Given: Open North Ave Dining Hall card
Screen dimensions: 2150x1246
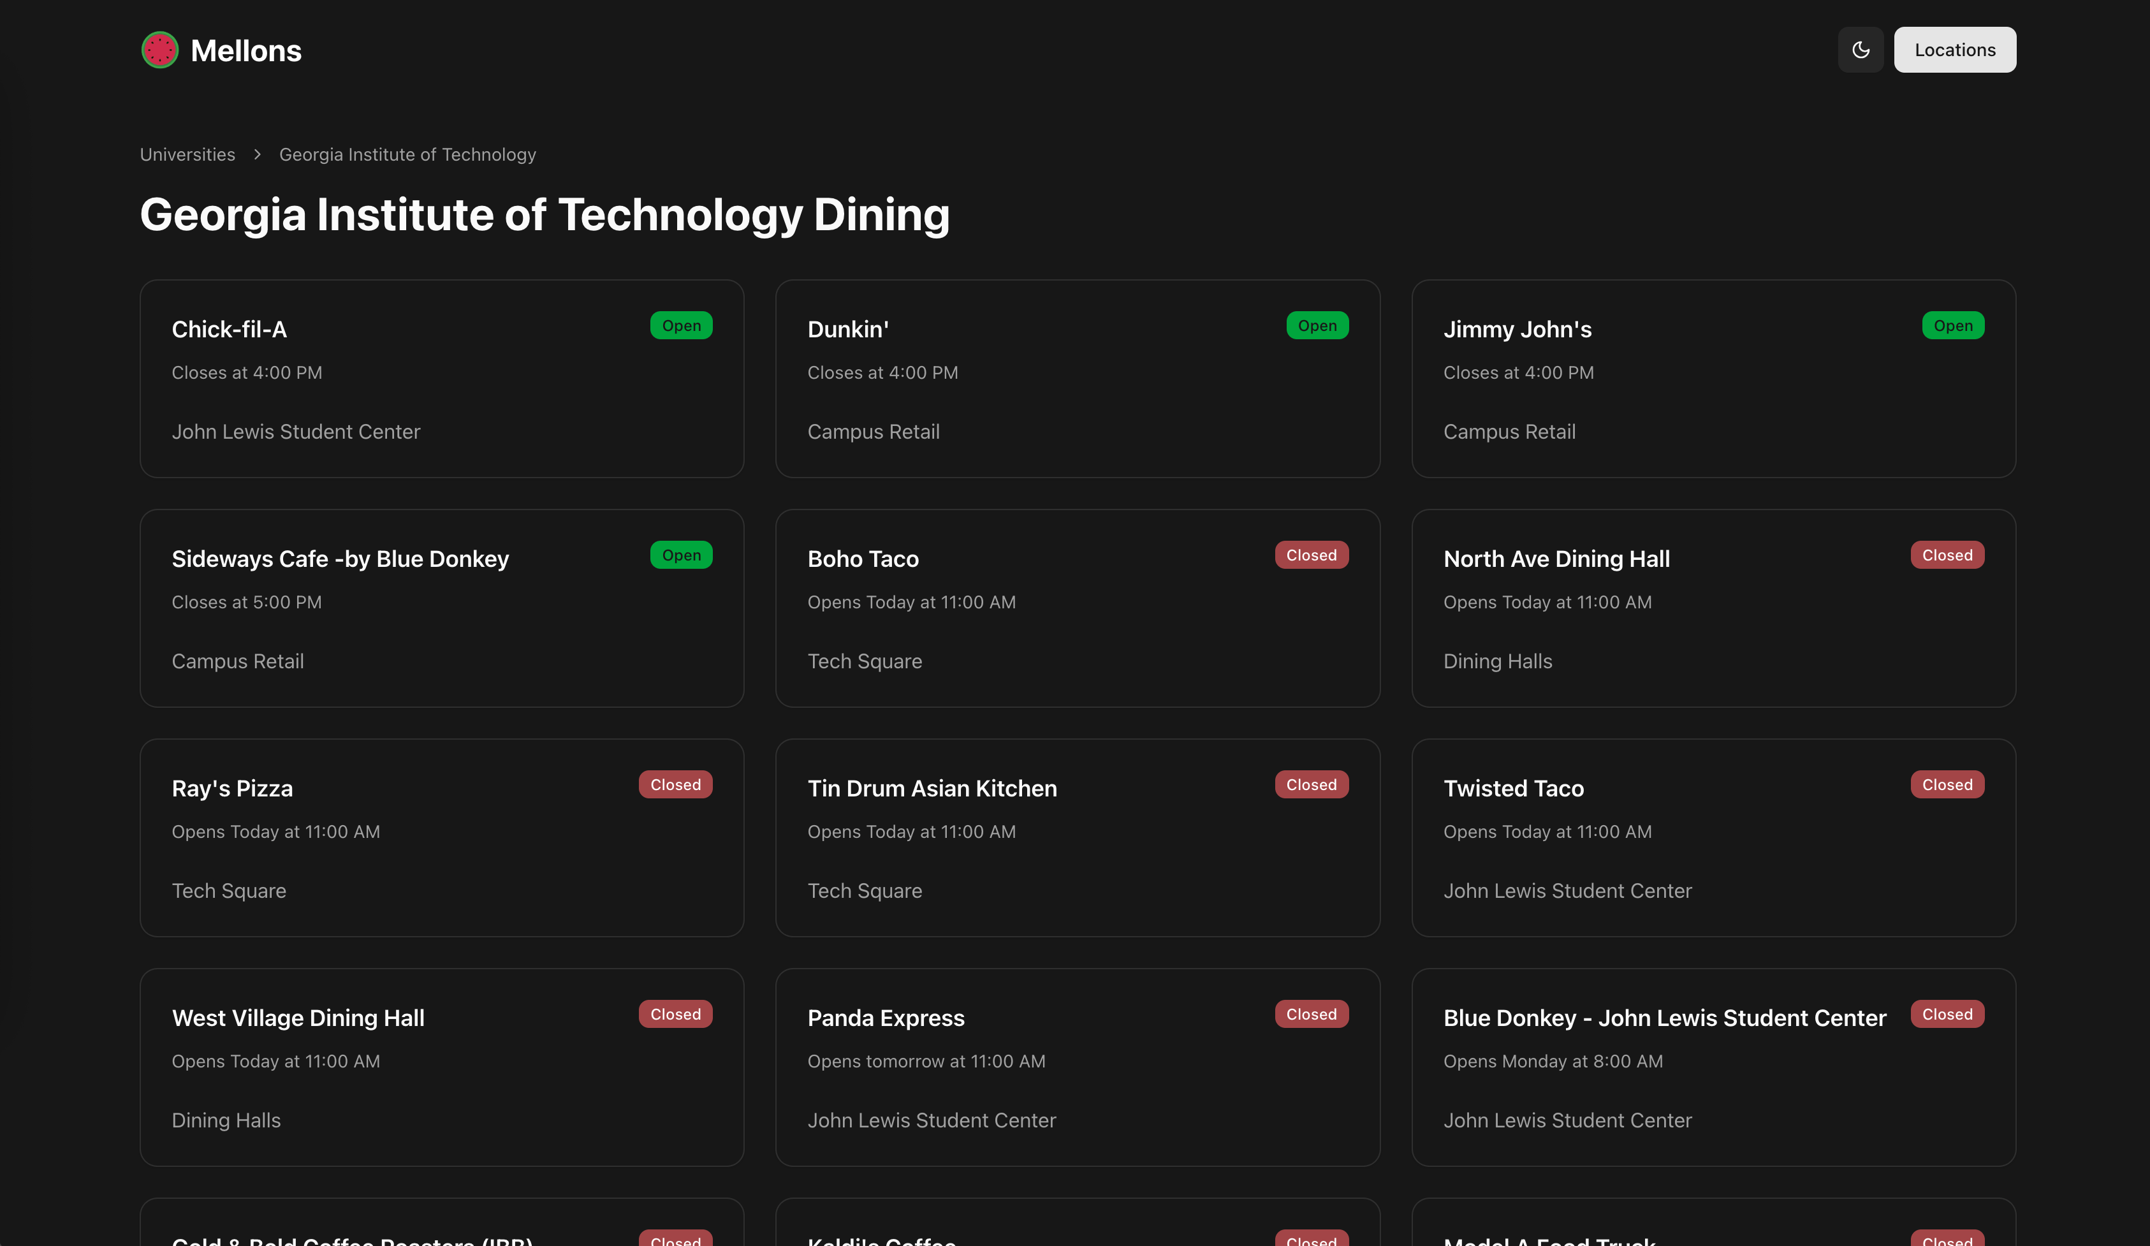Looking at the screenshot, I should pyautogui.click(x=1713, y=608).
